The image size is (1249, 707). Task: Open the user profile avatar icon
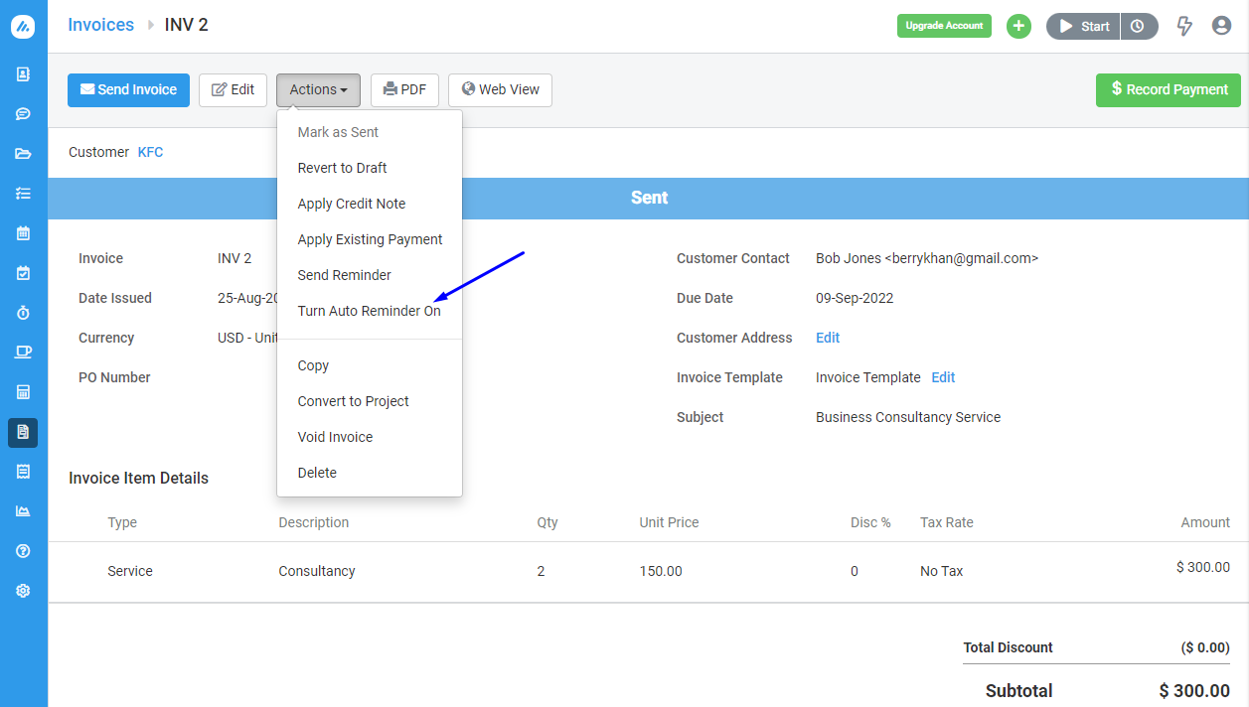pyautogui.click(x=1221, y=26)
